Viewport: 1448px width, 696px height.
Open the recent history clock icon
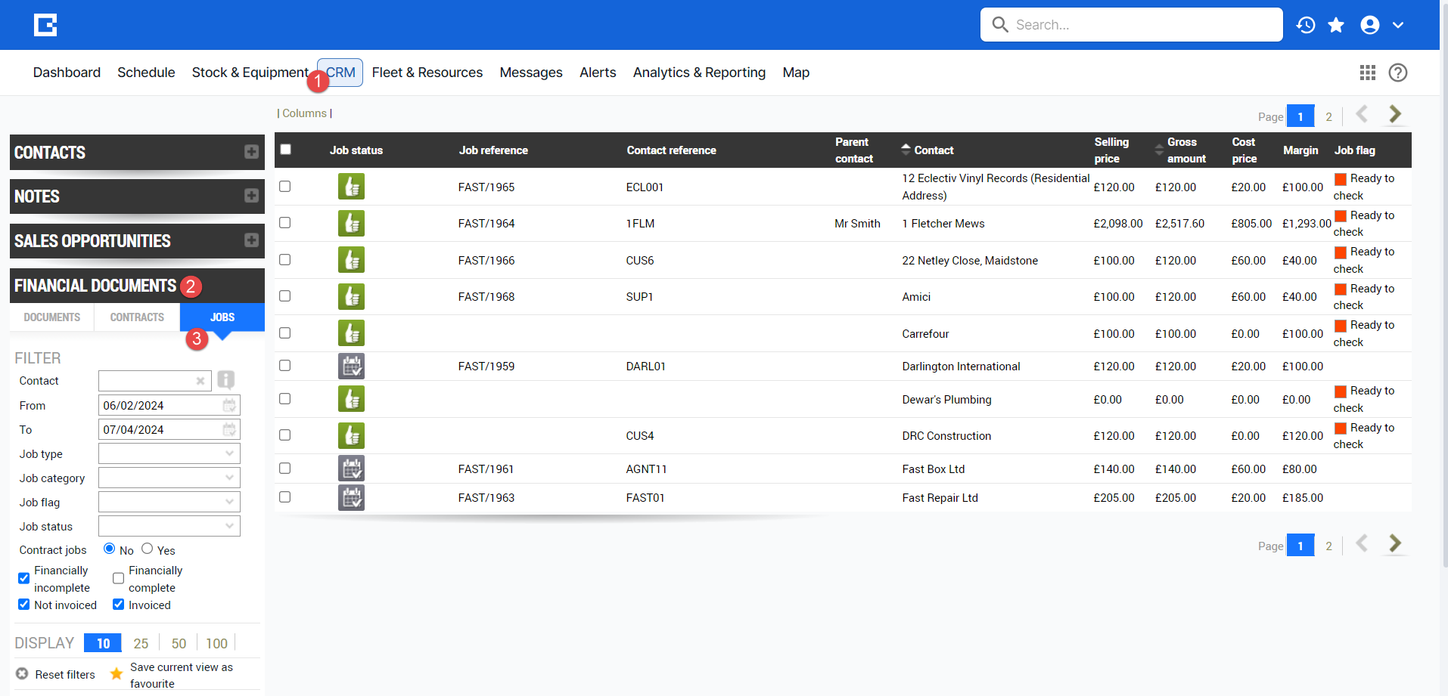tap(1306, 25)
